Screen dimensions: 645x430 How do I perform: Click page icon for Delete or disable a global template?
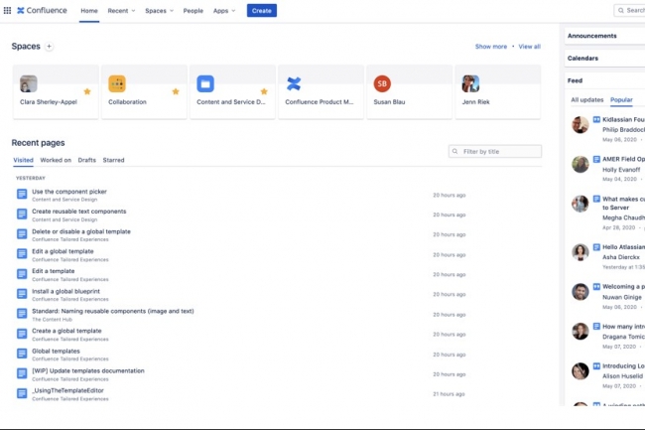coord(22,233)
